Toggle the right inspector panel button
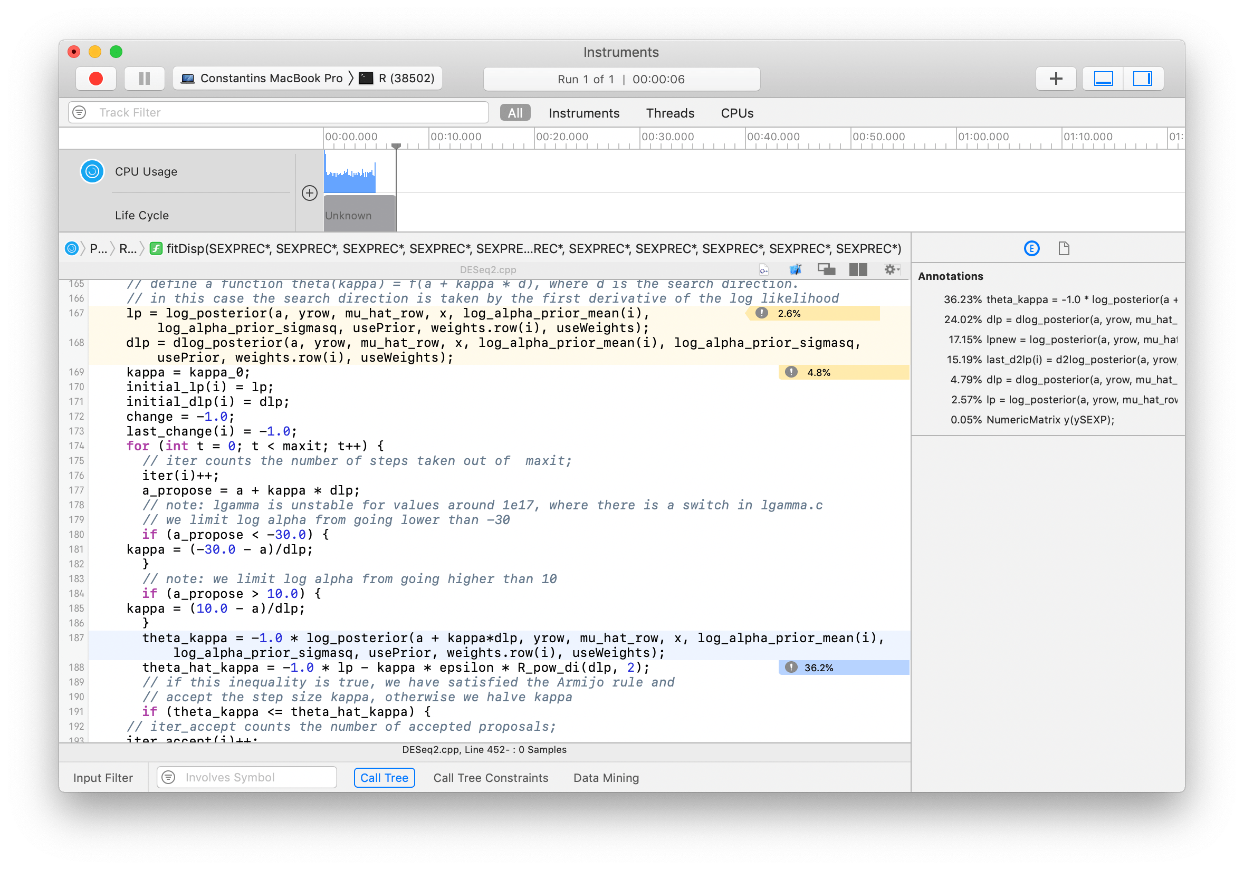This screenshot has height=870, width=1244. point(1143,78)
